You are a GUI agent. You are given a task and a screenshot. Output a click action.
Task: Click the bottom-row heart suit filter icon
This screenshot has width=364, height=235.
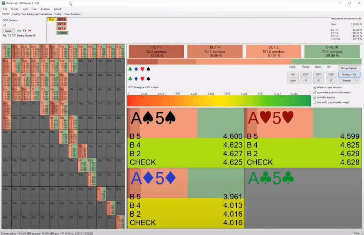coord(142,79)
